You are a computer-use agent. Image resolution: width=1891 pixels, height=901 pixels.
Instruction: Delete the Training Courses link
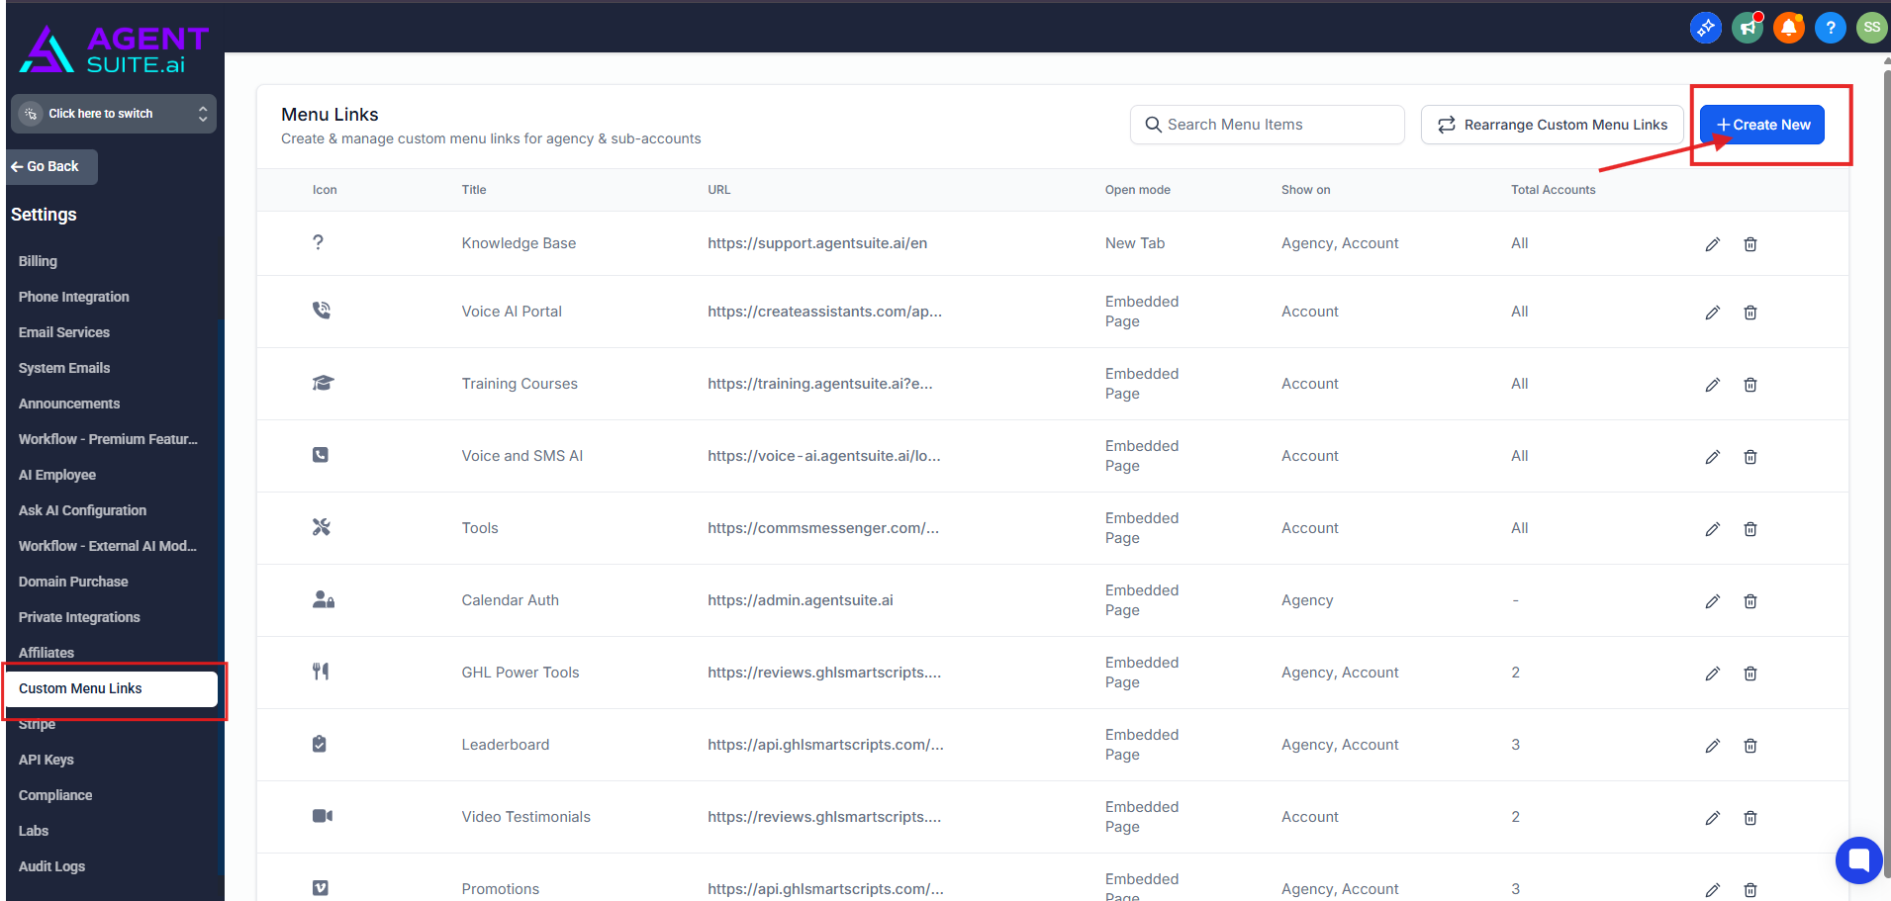[x=1750, y=385]
